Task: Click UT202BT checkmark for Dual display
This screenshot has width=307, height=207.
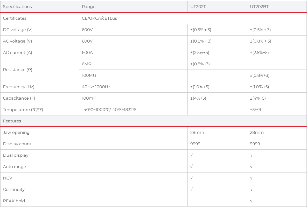Action: click(251, 155)
